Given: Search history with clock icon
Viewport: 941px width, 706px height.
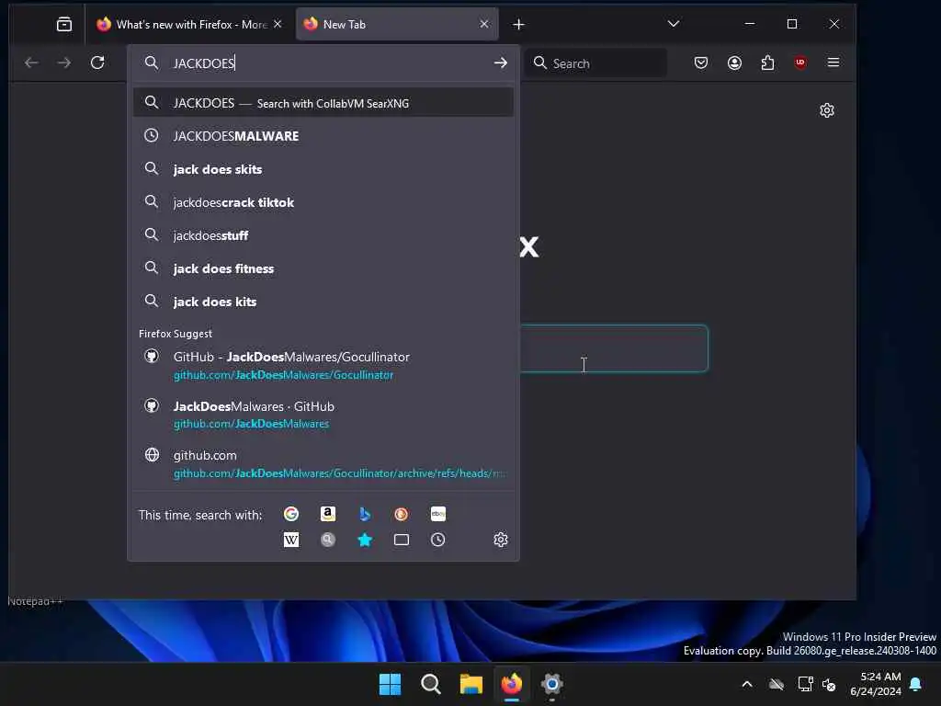Looking at the screenshot, I should 438,540.
